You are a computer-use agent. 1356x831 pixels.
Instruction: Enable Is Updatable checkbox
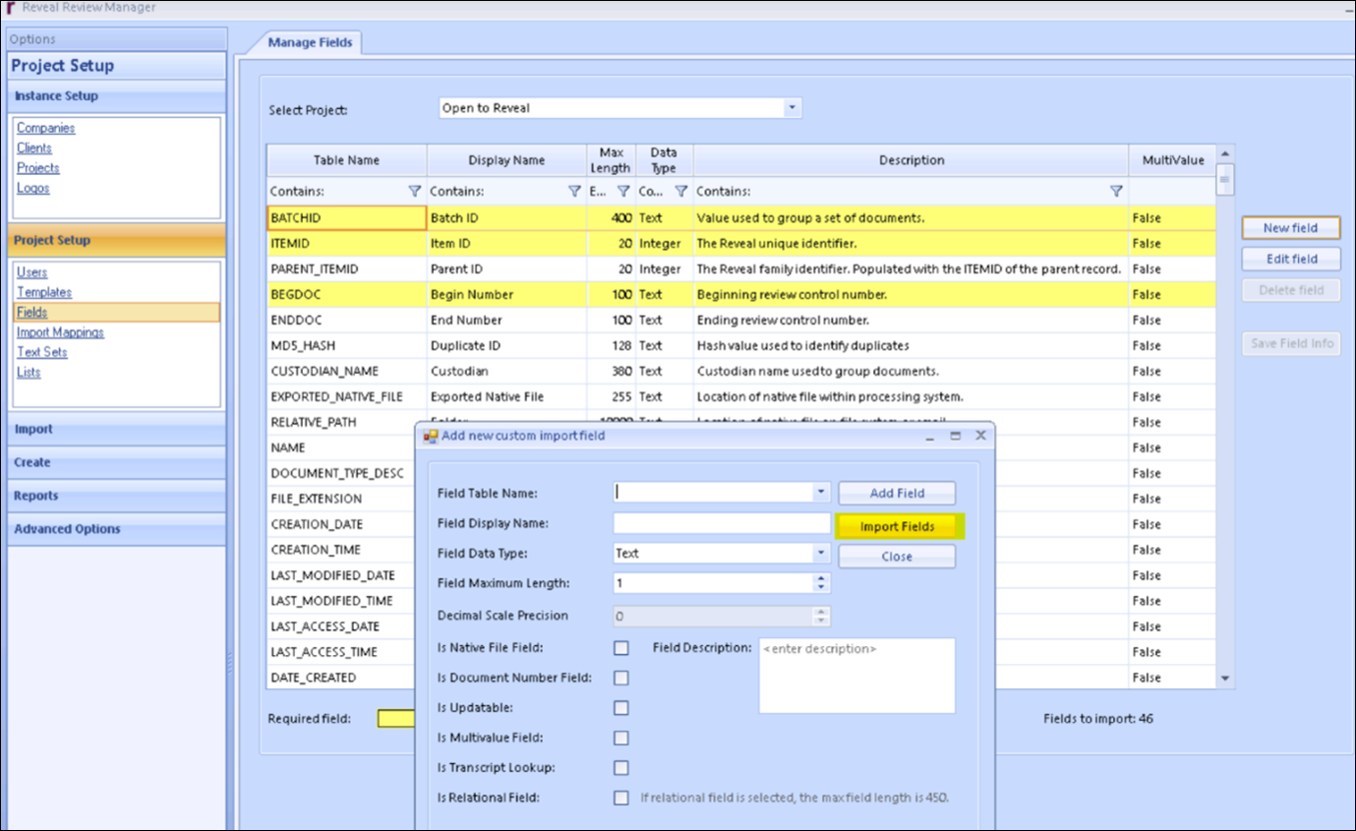click(621, 708)
